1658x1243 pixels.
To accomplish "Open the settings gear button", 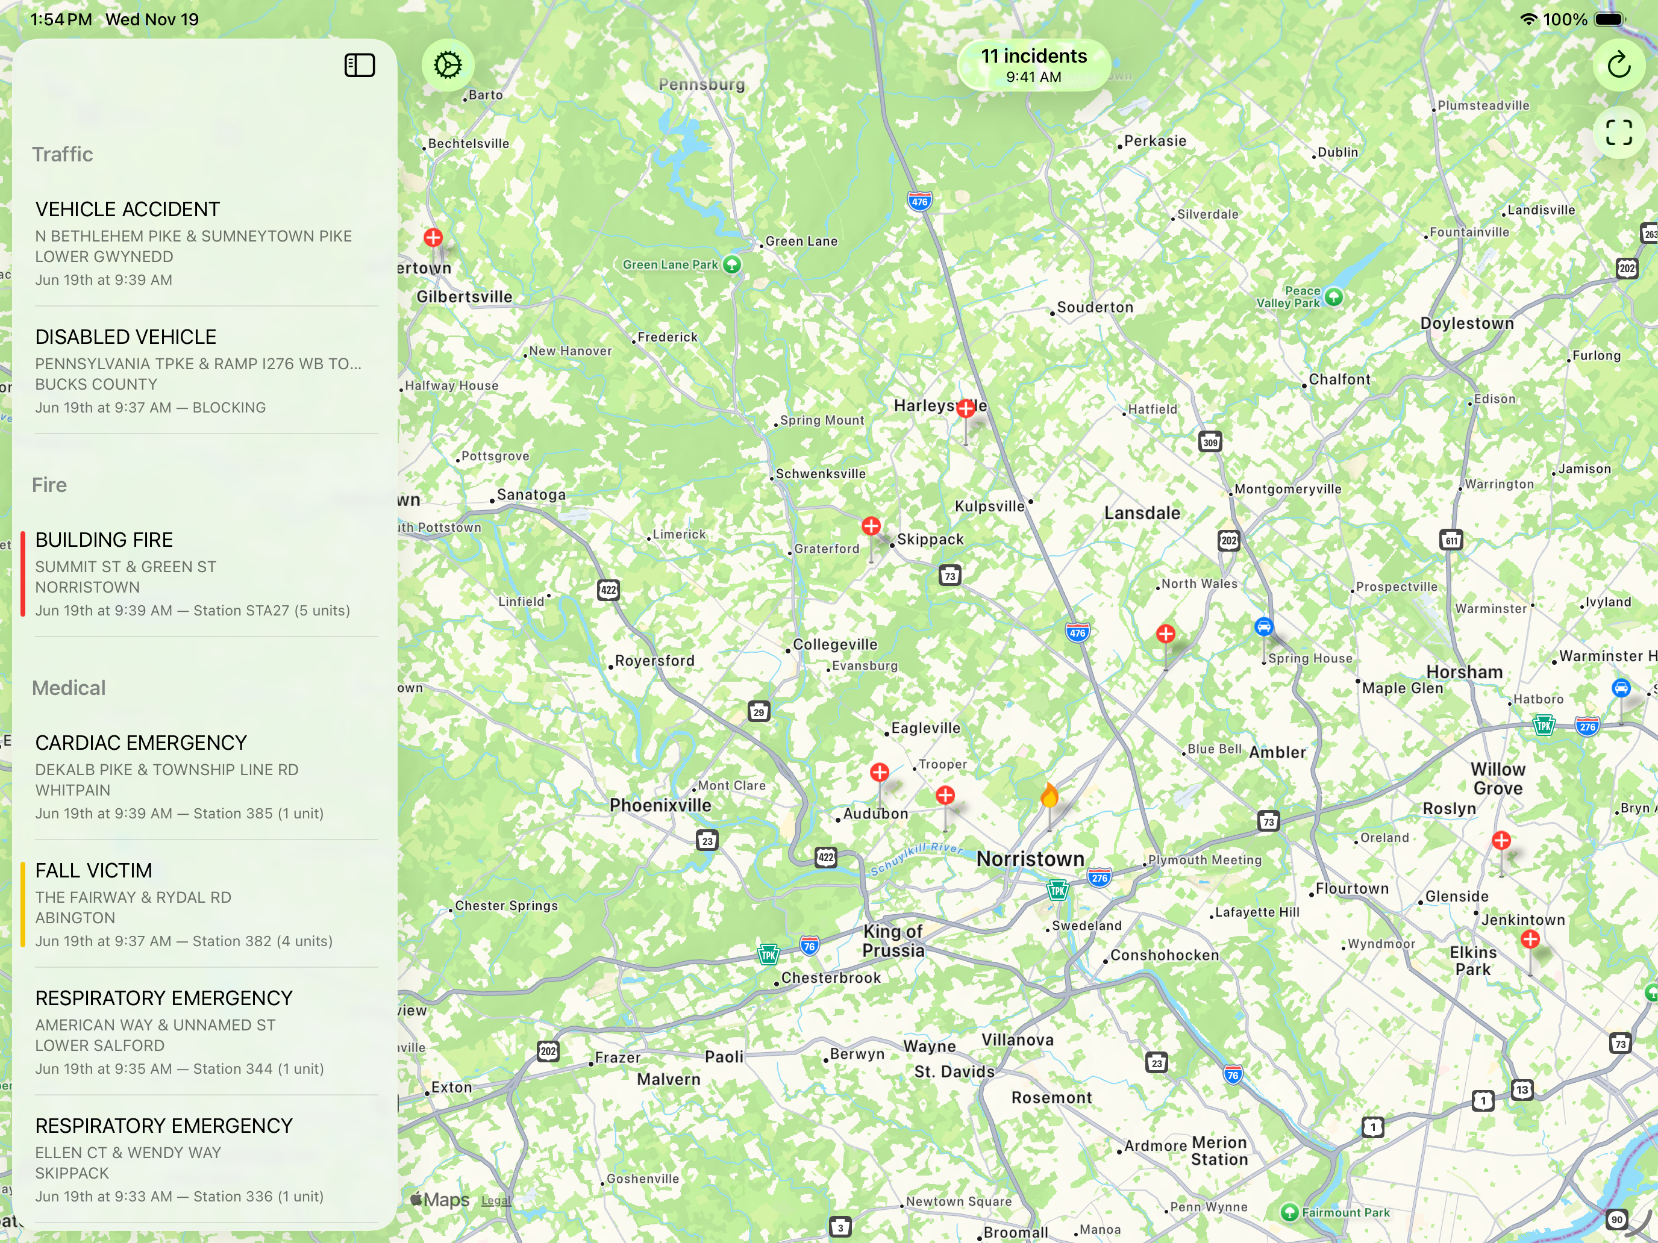I will click(x=448, y=65).
